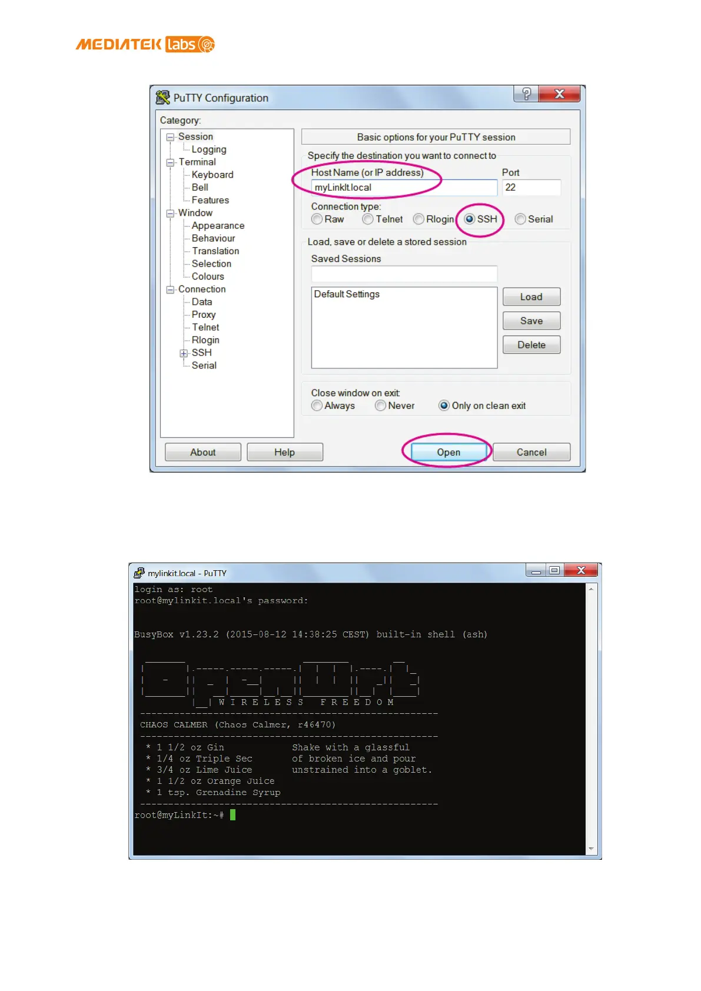The image size is (701, 991).
Task: Click the PuTTY Configuration title bar icon
Action: point(162,98)
